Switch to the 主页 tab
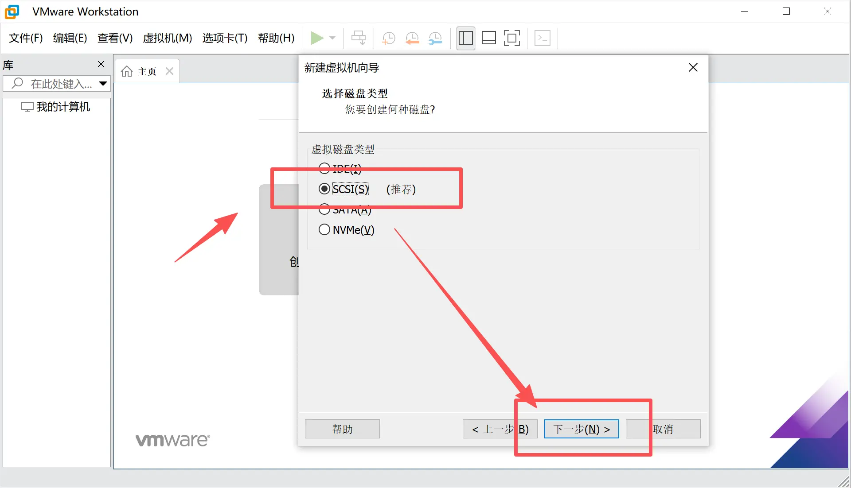 tap(147, 71)
